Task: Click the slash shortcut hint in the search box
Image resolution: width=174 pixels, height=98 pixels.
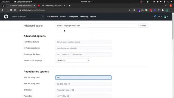Action: [x=42, y=17]
